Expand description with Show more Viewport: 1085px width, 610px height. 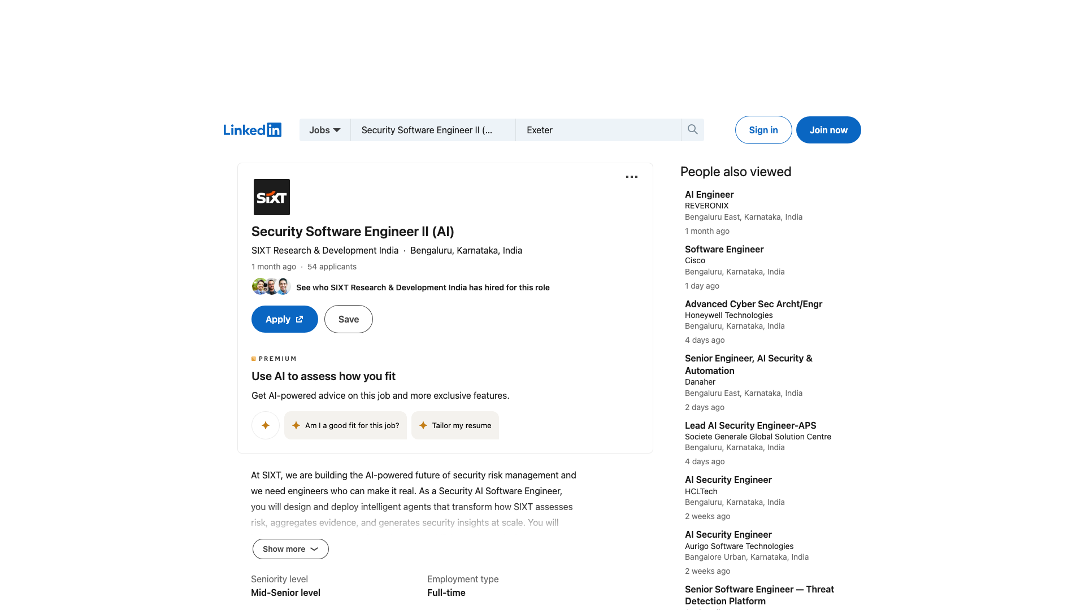pyautogui.click(x=290, y=549)
